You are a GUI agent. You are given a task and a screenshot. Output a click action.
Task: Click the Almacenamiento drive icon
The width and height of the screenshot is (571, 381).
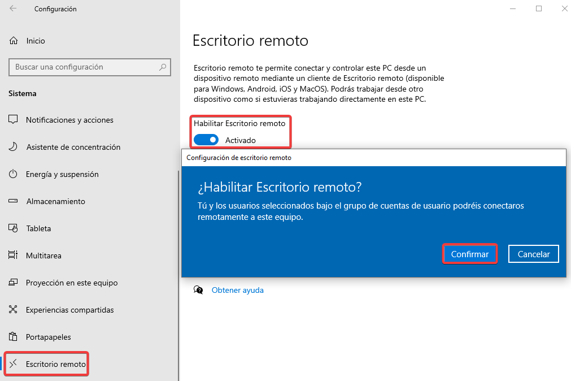(x=14, y=201)
